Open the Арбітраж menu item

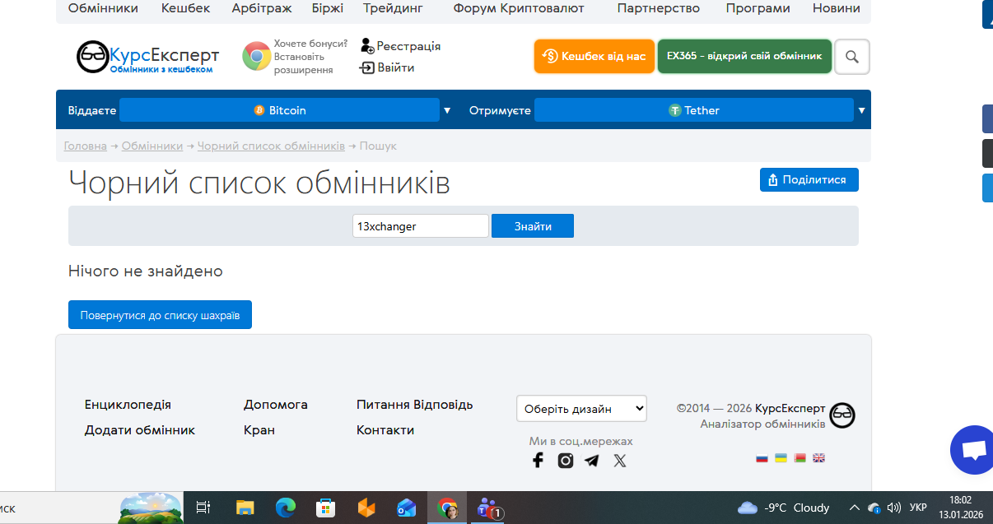point(261,8)
